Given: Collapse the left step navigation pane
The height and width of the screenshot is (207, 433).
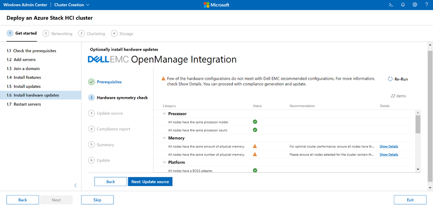Looking at the screenshot, I should [x=75, y=185].
